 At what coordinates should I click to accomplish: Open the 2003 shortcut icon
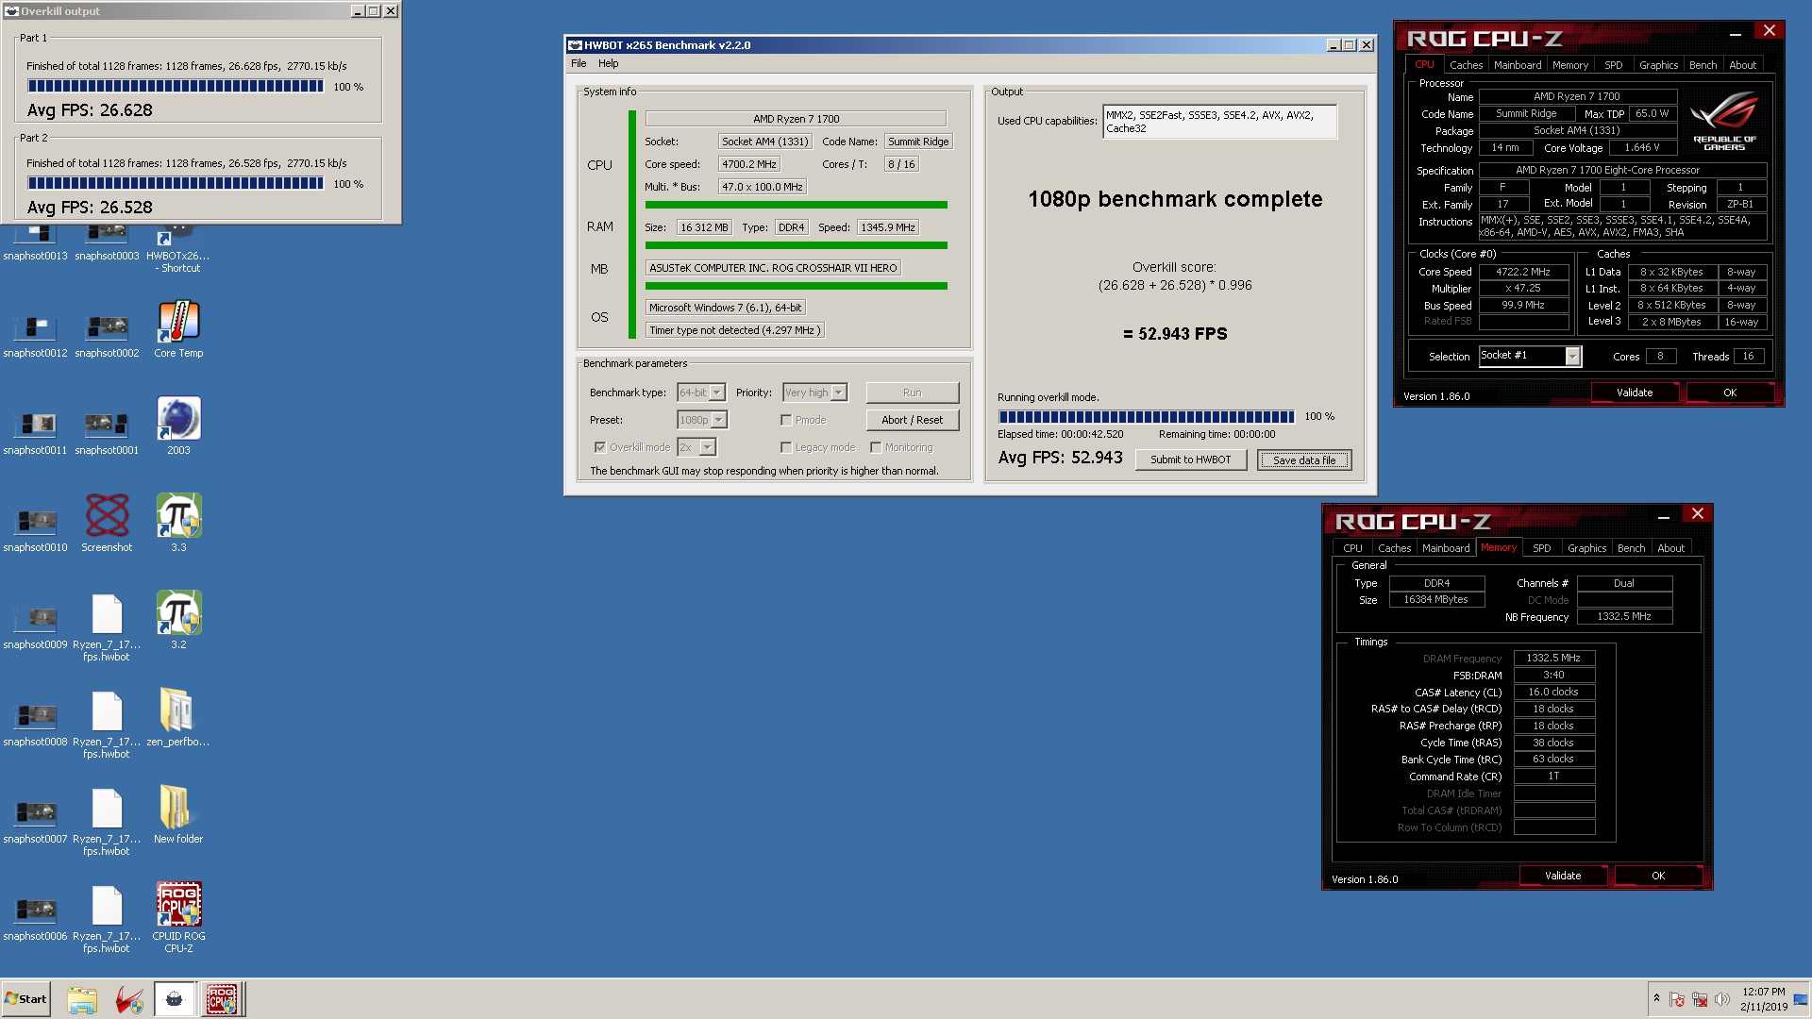tap(178, 426)
